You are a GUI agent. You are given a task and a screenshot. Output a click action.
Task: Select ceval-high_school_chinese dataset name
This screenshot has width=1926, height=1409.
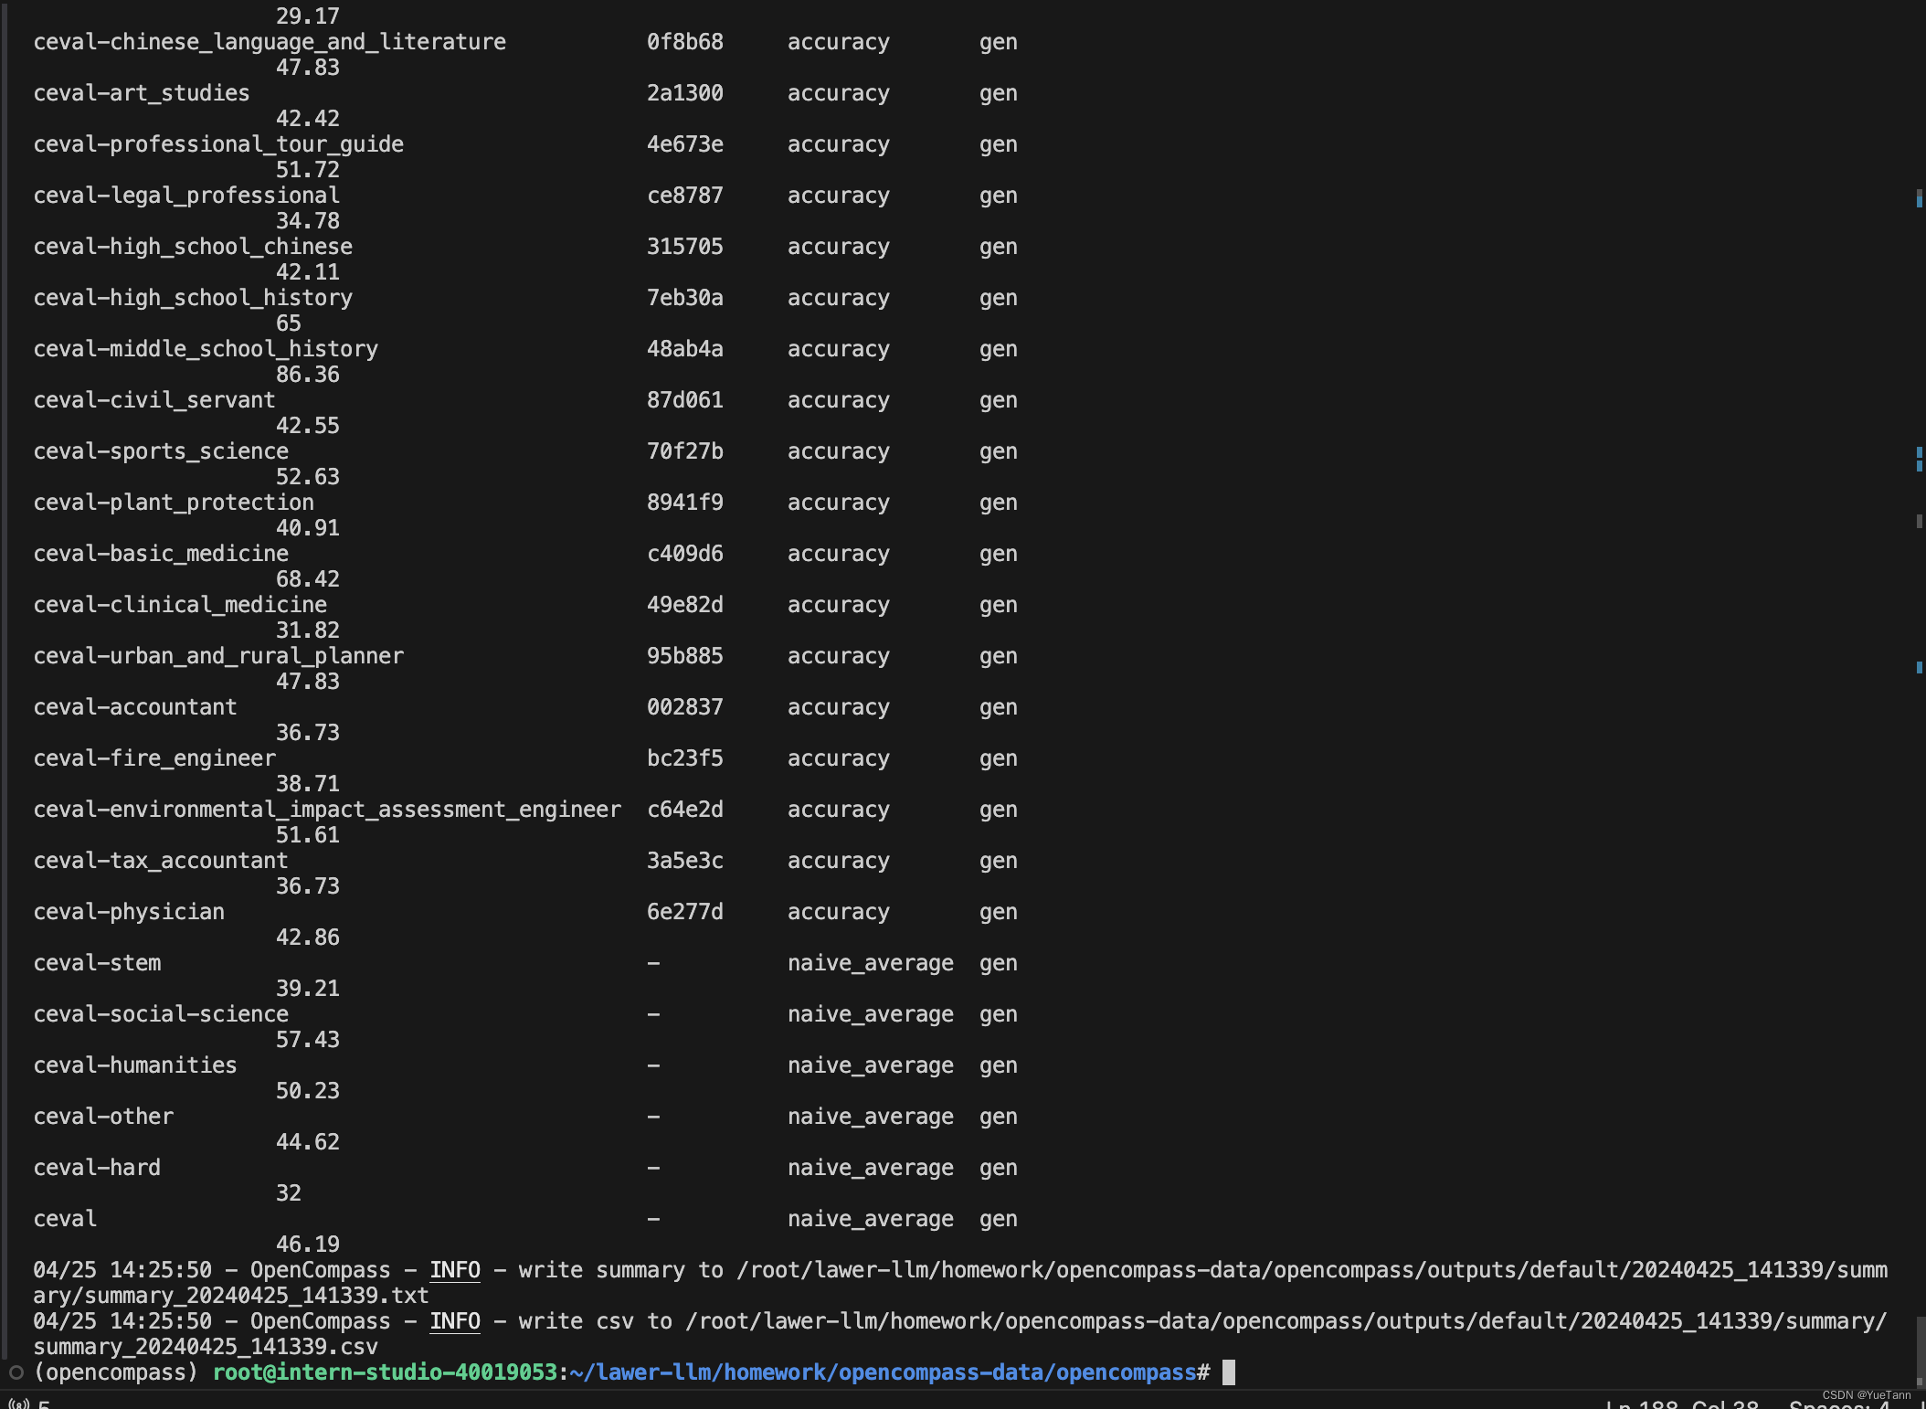coord(193,247)
